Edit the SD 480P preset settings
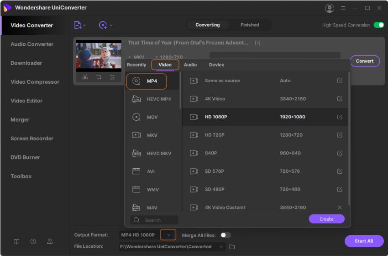The height and width of the screenshot is (256, 388). click(x=340, y=189)
